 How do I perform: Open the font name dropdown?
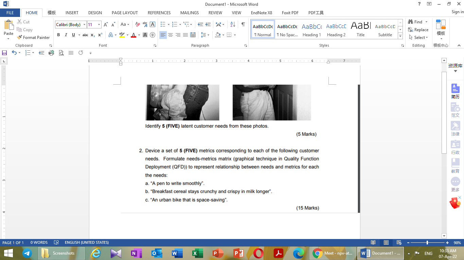point(84,24)
